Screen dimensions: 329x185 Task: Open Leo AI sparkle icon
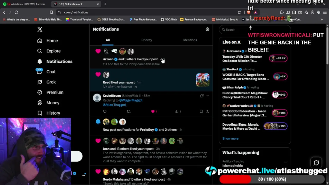[x=306, y=12]
